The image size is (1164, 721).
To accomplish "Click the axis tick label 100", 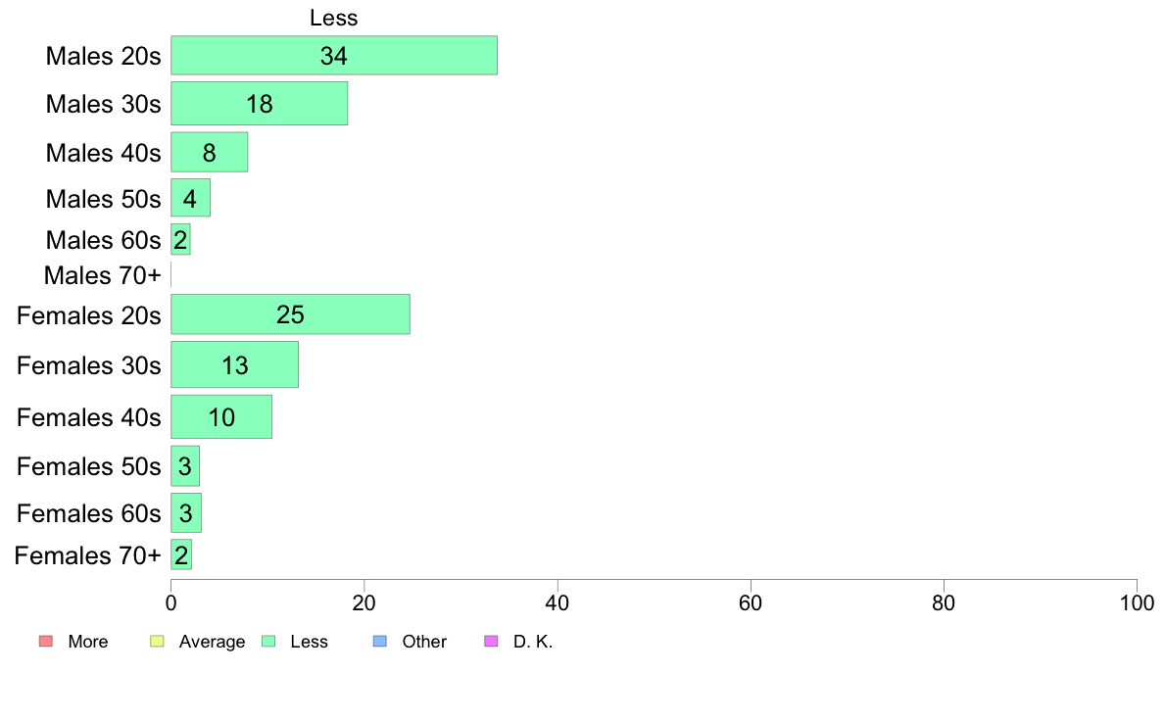I will point(1137,602).
